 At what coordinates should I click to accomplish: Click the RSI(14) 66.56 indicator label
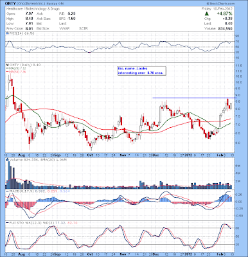[20, 33]
